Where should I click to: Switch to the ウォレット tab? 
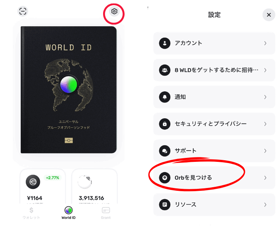point(31,213)
